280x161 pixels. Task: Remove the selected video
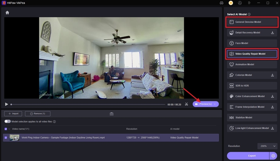tap(38, 114)
